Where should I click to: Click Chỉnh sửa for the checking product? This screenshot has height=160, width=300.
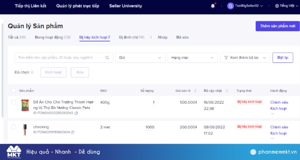coord(279,127)
